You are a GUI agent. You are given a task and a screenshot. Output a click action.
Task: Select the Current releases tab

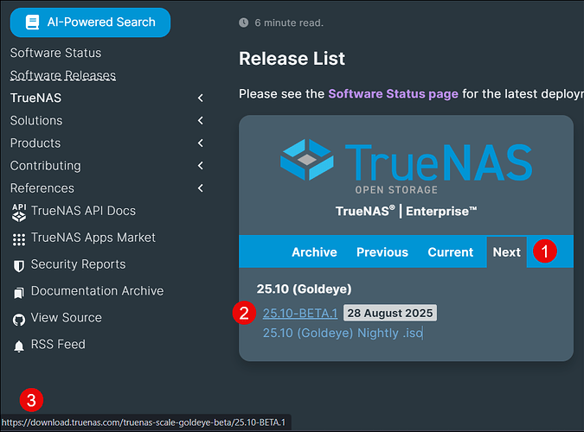450,252
